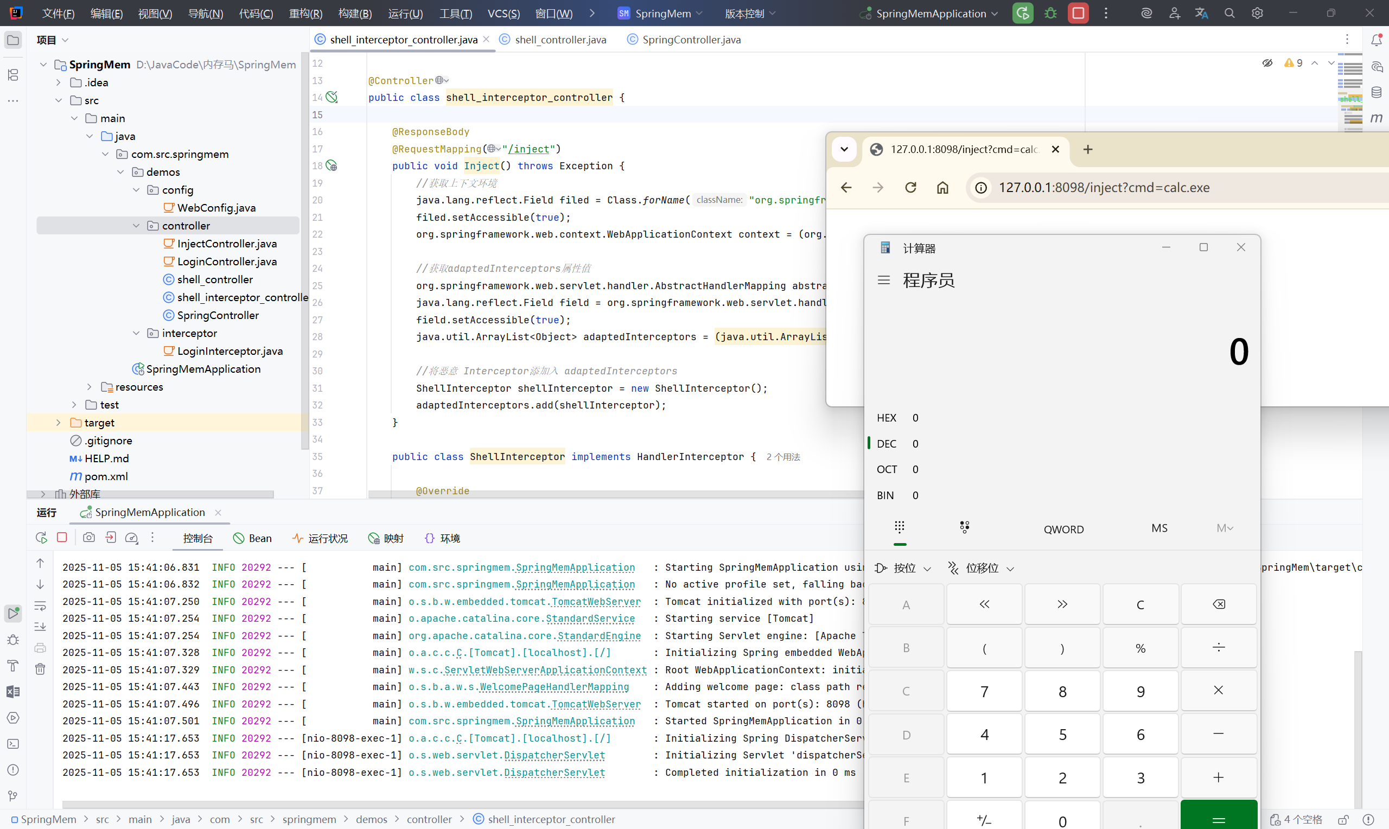
Task: Open the SpringMemApplication run configuration dropdown
Action: coord(931,14)
